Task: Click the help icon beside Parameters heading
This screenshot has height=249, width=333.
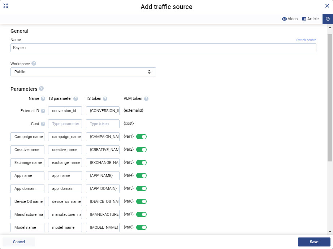Action: 41,89
